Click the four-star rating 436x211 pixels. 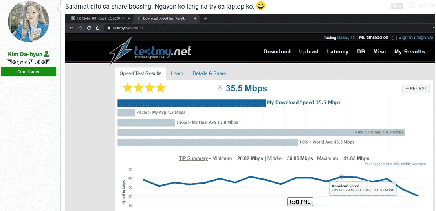pyautogui.click(x=144, y=88)
